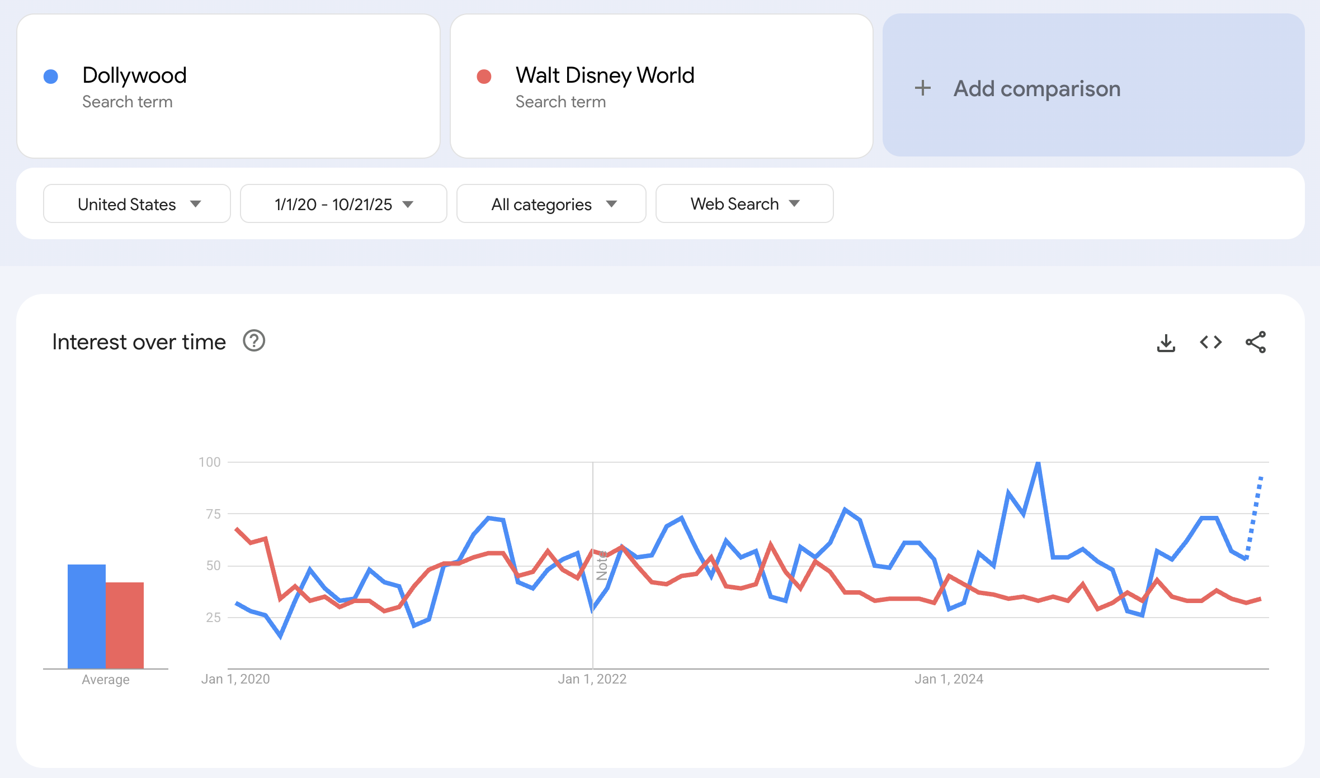The width and height of the screenshot is (1320, 778).
Task: Click the plus icon to add comparison
Action: pyautogui.click(x=922, y=88)
